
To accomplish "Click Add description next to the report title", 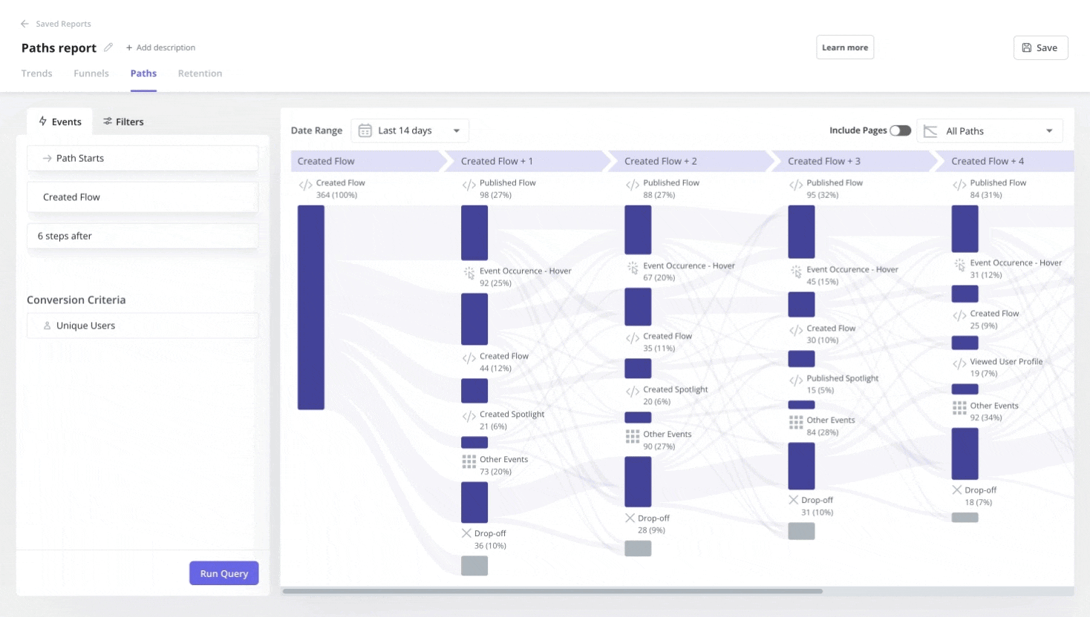I will pos(160,47).
